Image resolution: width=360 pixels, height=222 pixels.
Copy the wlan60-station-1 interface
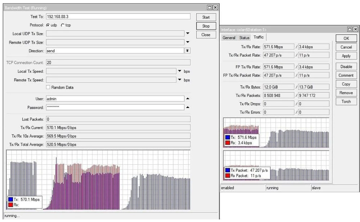tap(346, 84)
